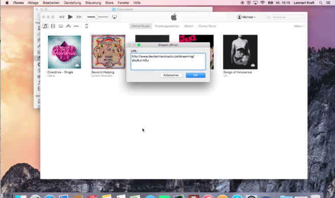Skip to previous track with rewind button

[x=61, y=17]
